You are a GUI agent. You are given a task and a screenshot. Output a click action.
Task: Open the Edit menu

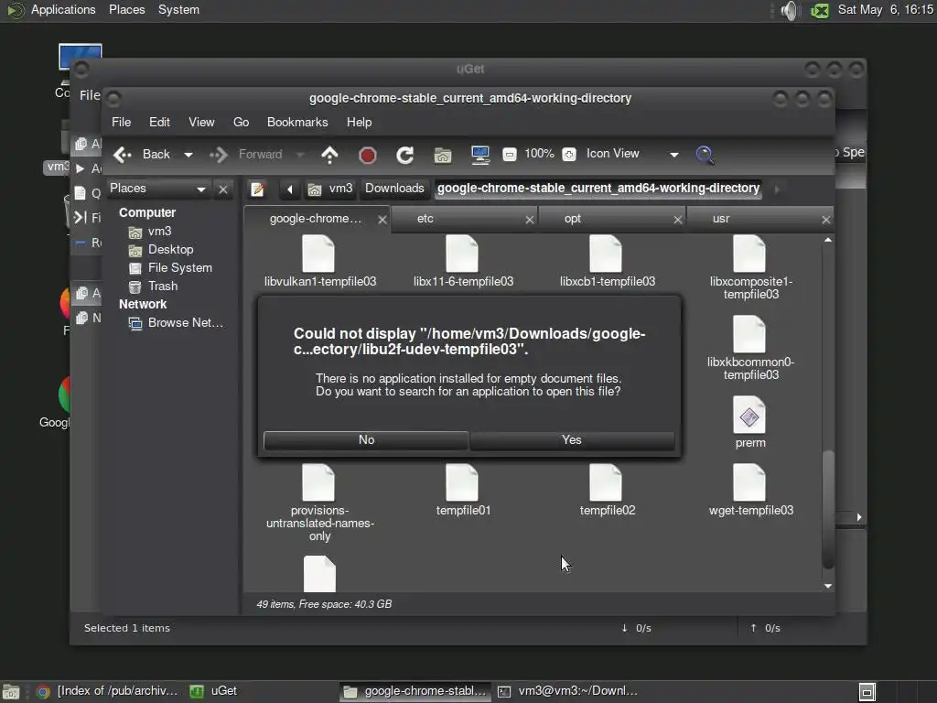[159, 122]
